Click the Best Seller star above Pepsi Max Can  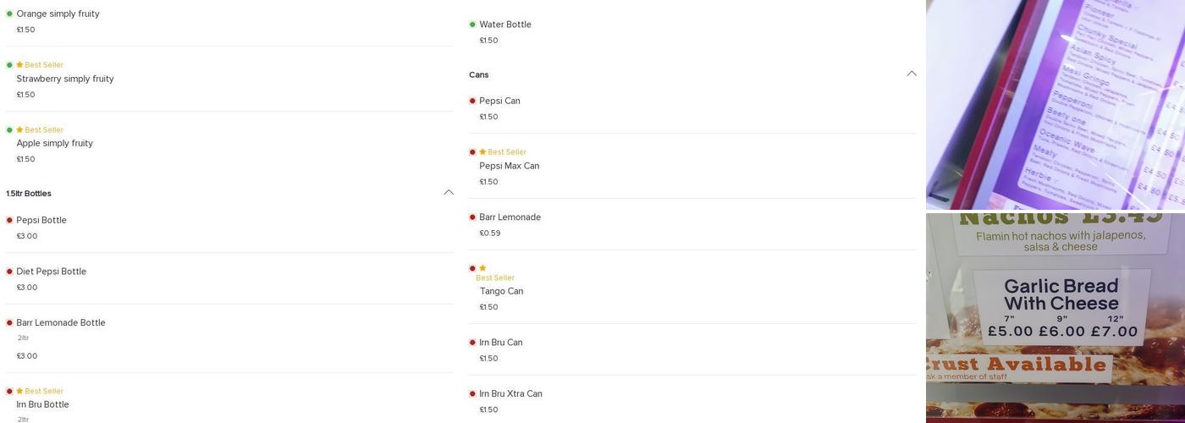pyautogui.click(x=482, y=152)
